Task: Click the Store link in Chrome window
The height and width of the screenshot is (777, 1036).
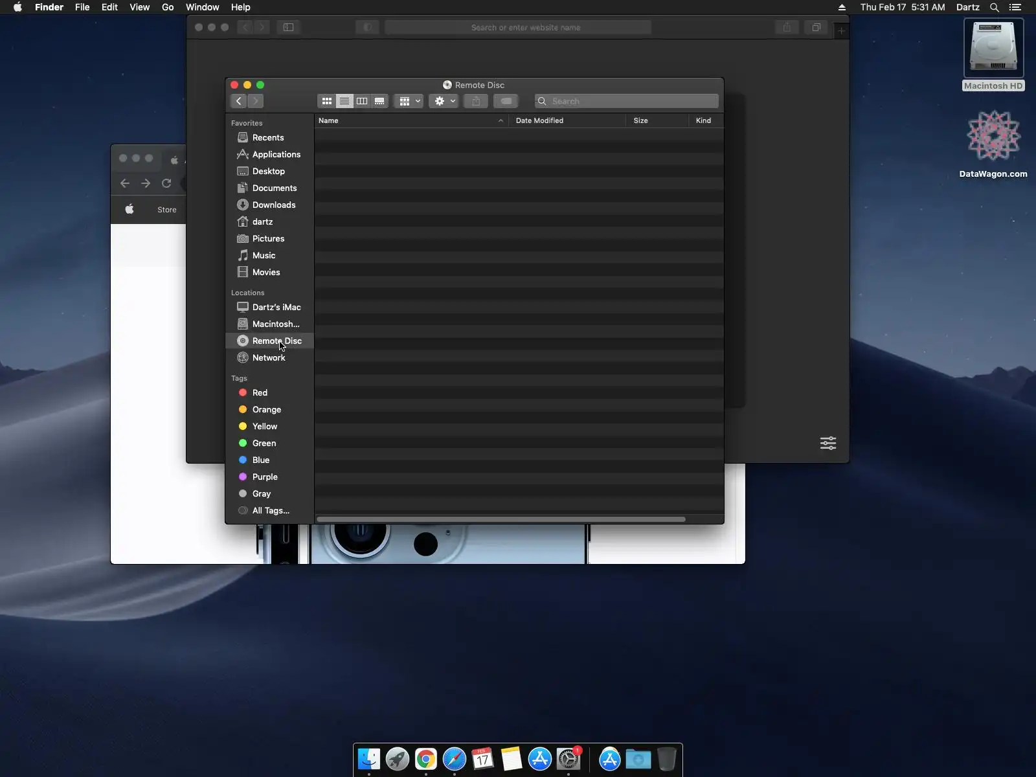Action: [167, 210]
